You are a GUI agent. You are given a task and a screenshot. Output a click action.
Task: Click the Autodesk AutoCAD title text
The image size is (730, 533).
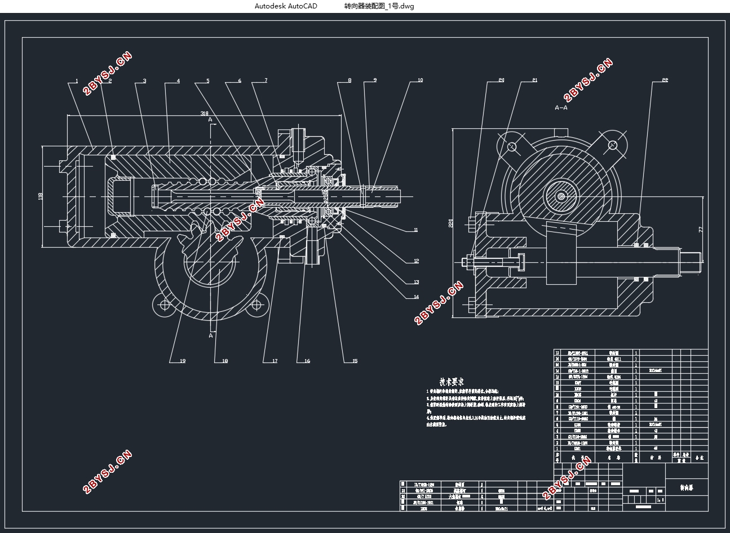coord(286,6)
